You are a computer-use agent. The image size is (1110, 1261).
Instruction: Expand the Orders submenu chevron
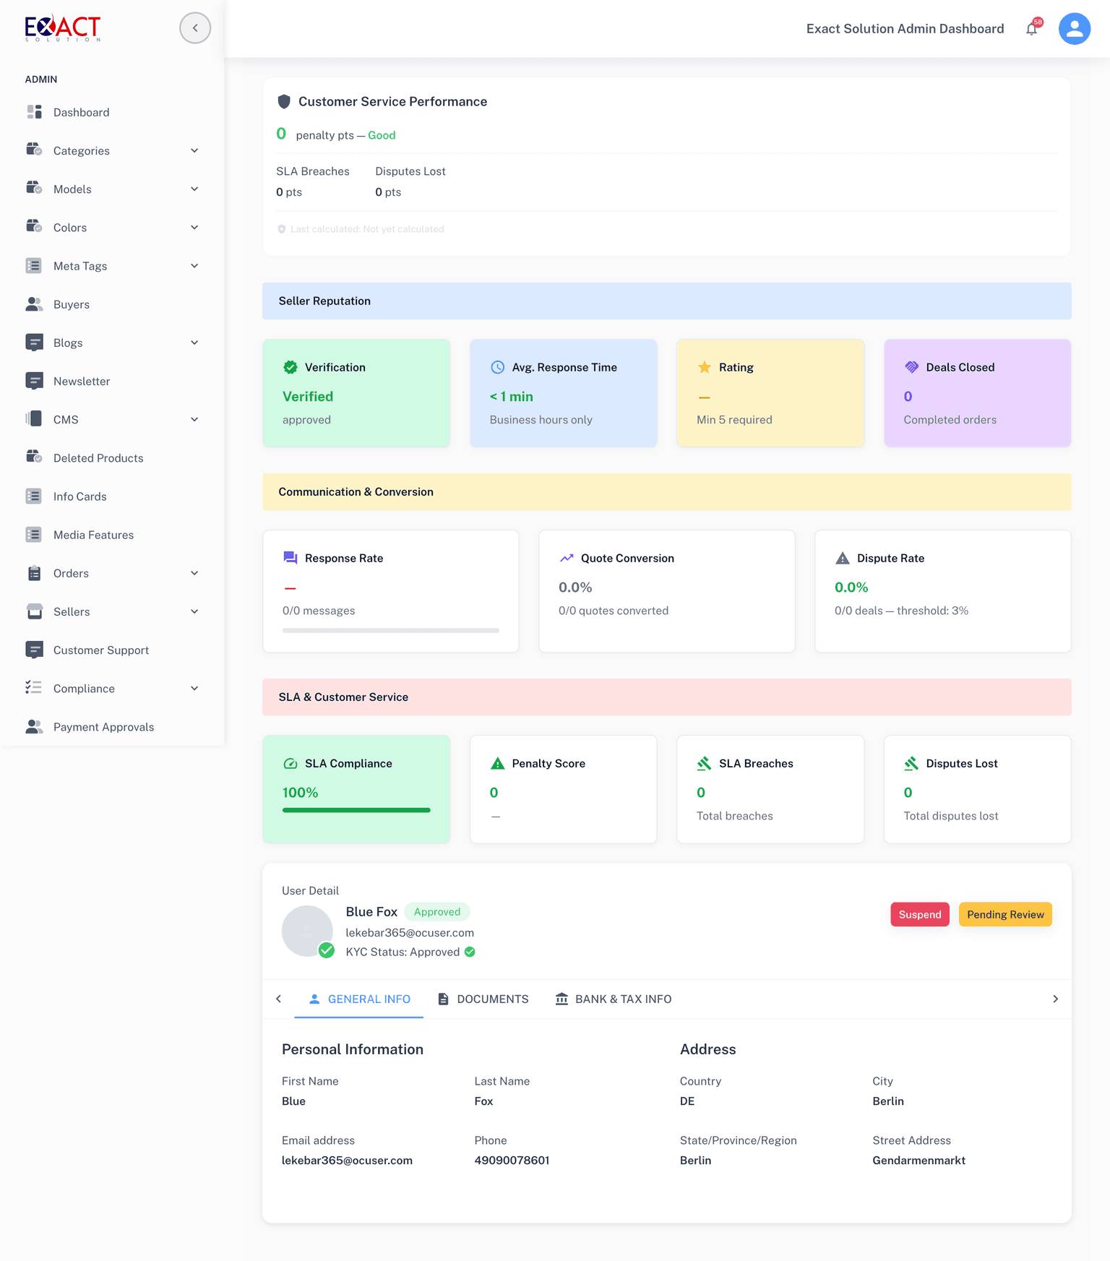[194, 573]
